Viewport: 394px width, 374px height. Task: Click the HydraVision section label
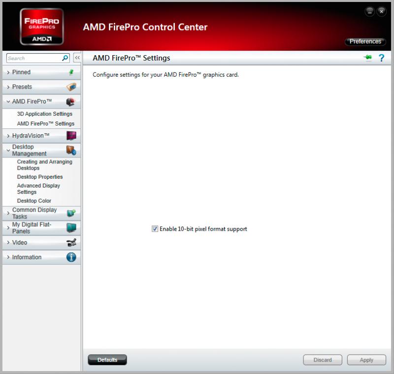pos(31,135)
